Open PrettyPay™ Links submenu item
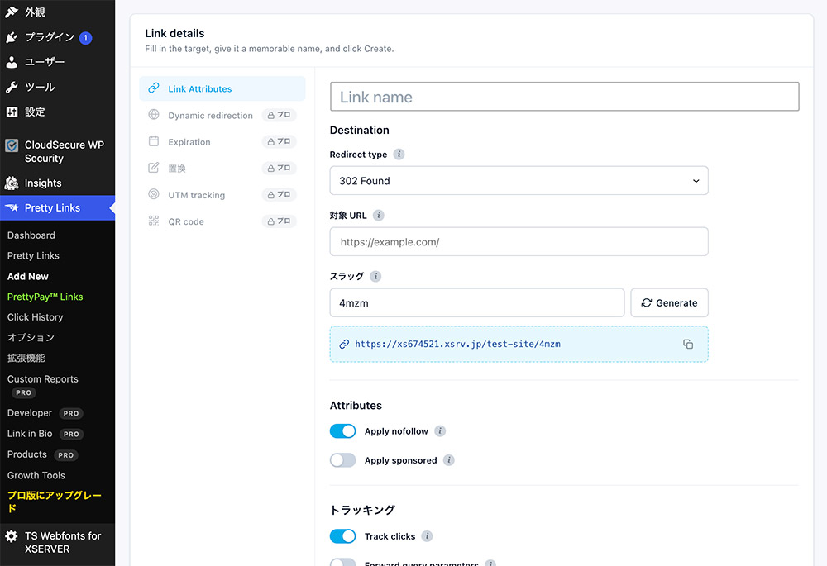The width and height of the screenshot is (827, 566). 45,297
